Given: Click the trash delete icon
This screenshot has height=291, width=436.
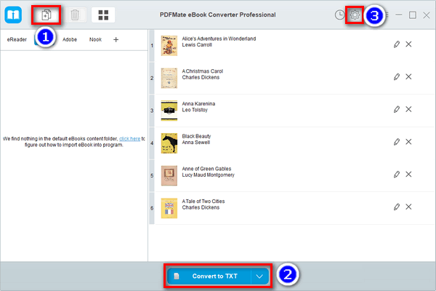Looking at the screenshot, I should point(75,15).
